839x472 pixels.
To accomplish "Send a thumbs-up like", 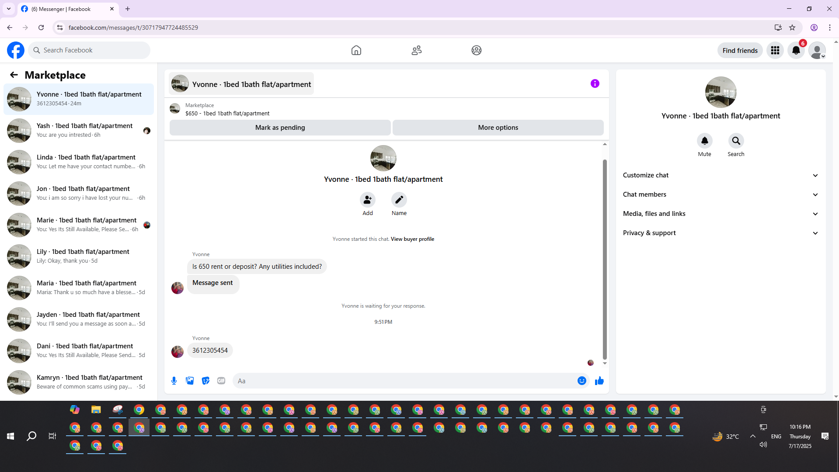I will click(599, 381).
